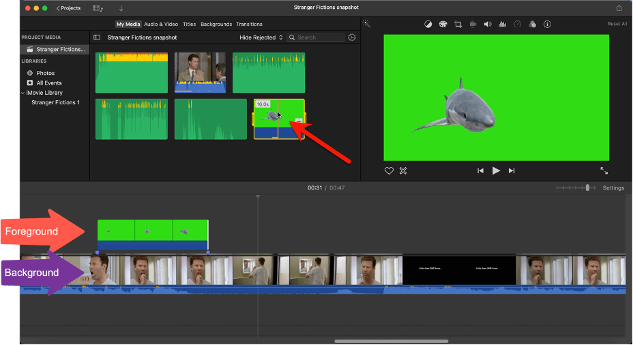The width and height of the screenshot is (633, 345).
Task: Collapse the iMovie Library tree
Action: tap(23, 93)
